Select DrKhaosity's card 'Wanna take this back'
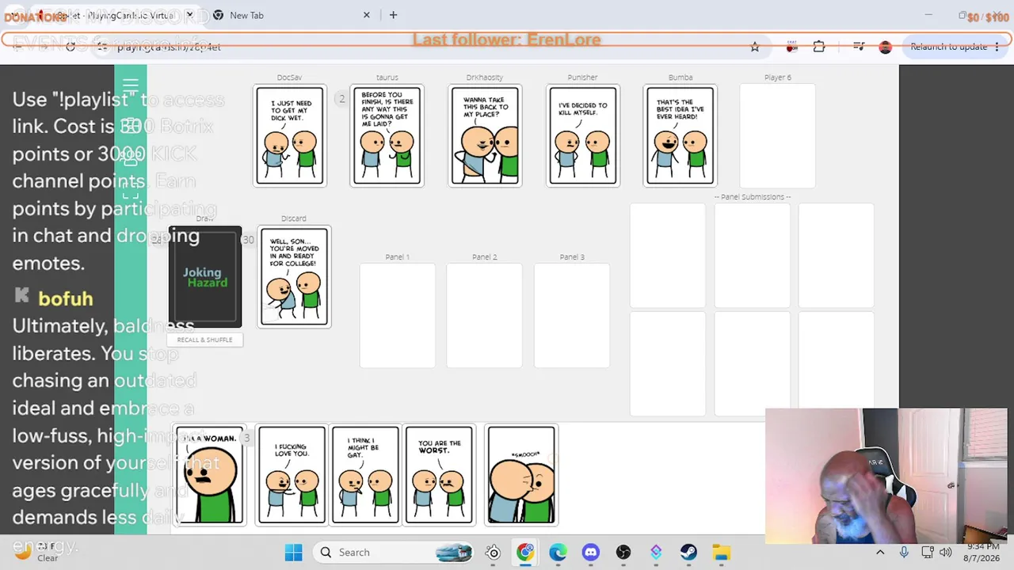Viewport: 1014px width, 570px height. pos(485,135)
